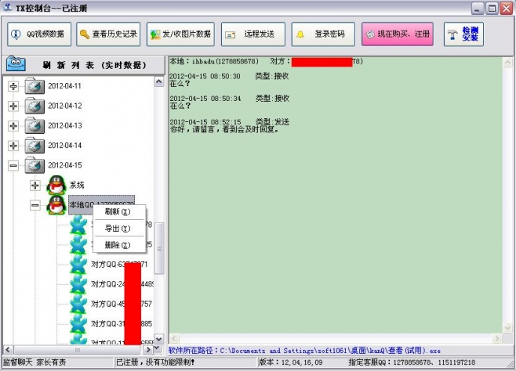Viewport: 516px width, 371px height.
Task: Click the 远程发送 button
Action: pos(253,34)
